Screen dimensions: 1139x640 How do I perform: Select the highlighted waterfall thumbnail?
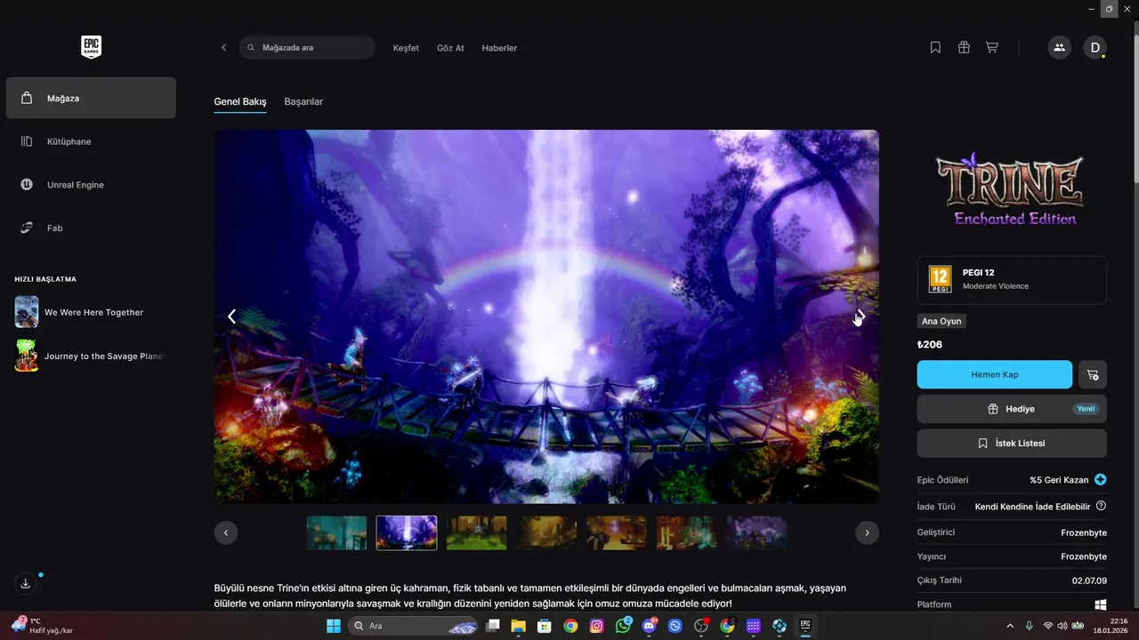pyautogui.click(x=407, y=532)
